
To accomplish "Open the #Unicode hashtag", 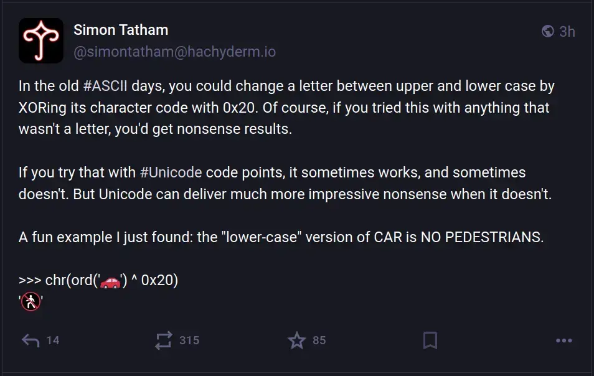I will click(171, 172).
